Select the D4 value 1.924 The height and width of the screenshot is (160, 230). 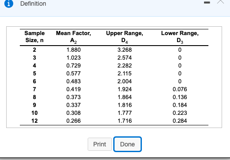pos(125,89)
